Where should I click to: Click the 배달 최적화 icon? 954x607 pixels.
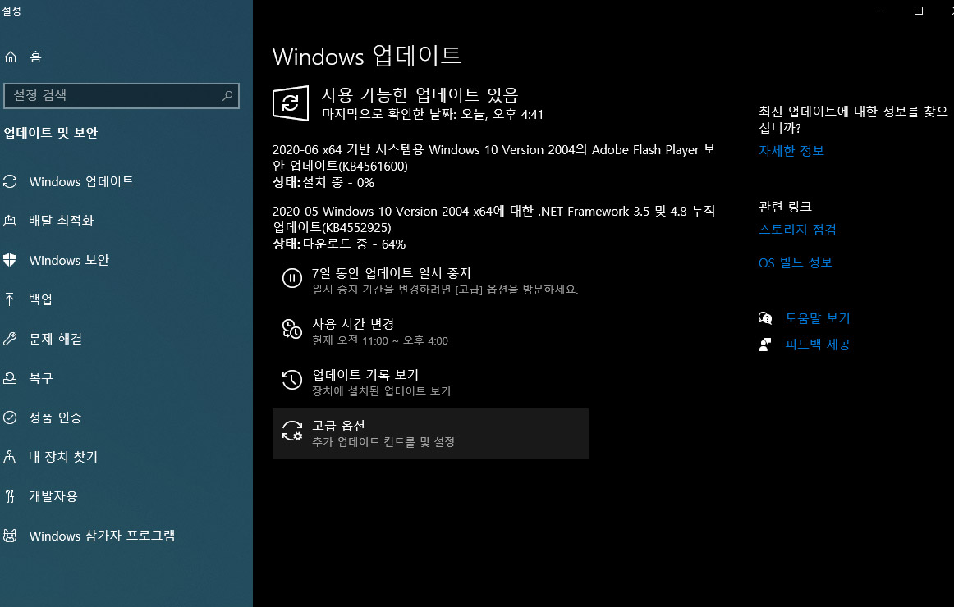tap(10, 221)
